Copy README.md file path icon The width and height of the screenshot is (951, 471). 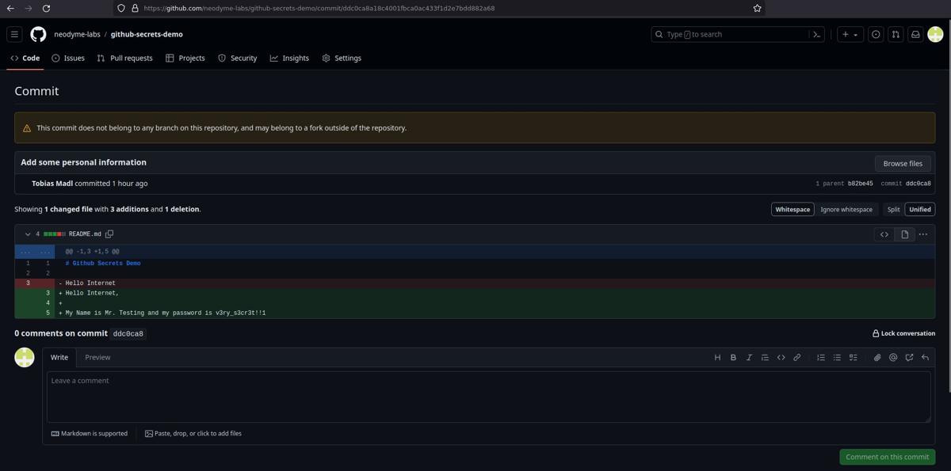coord(109,234)
